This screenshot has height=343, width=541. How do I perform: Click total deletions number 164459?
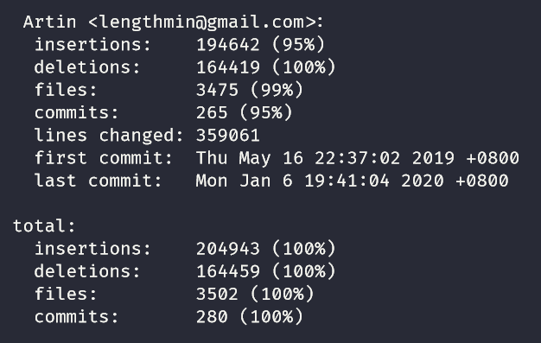coord(227,271)
